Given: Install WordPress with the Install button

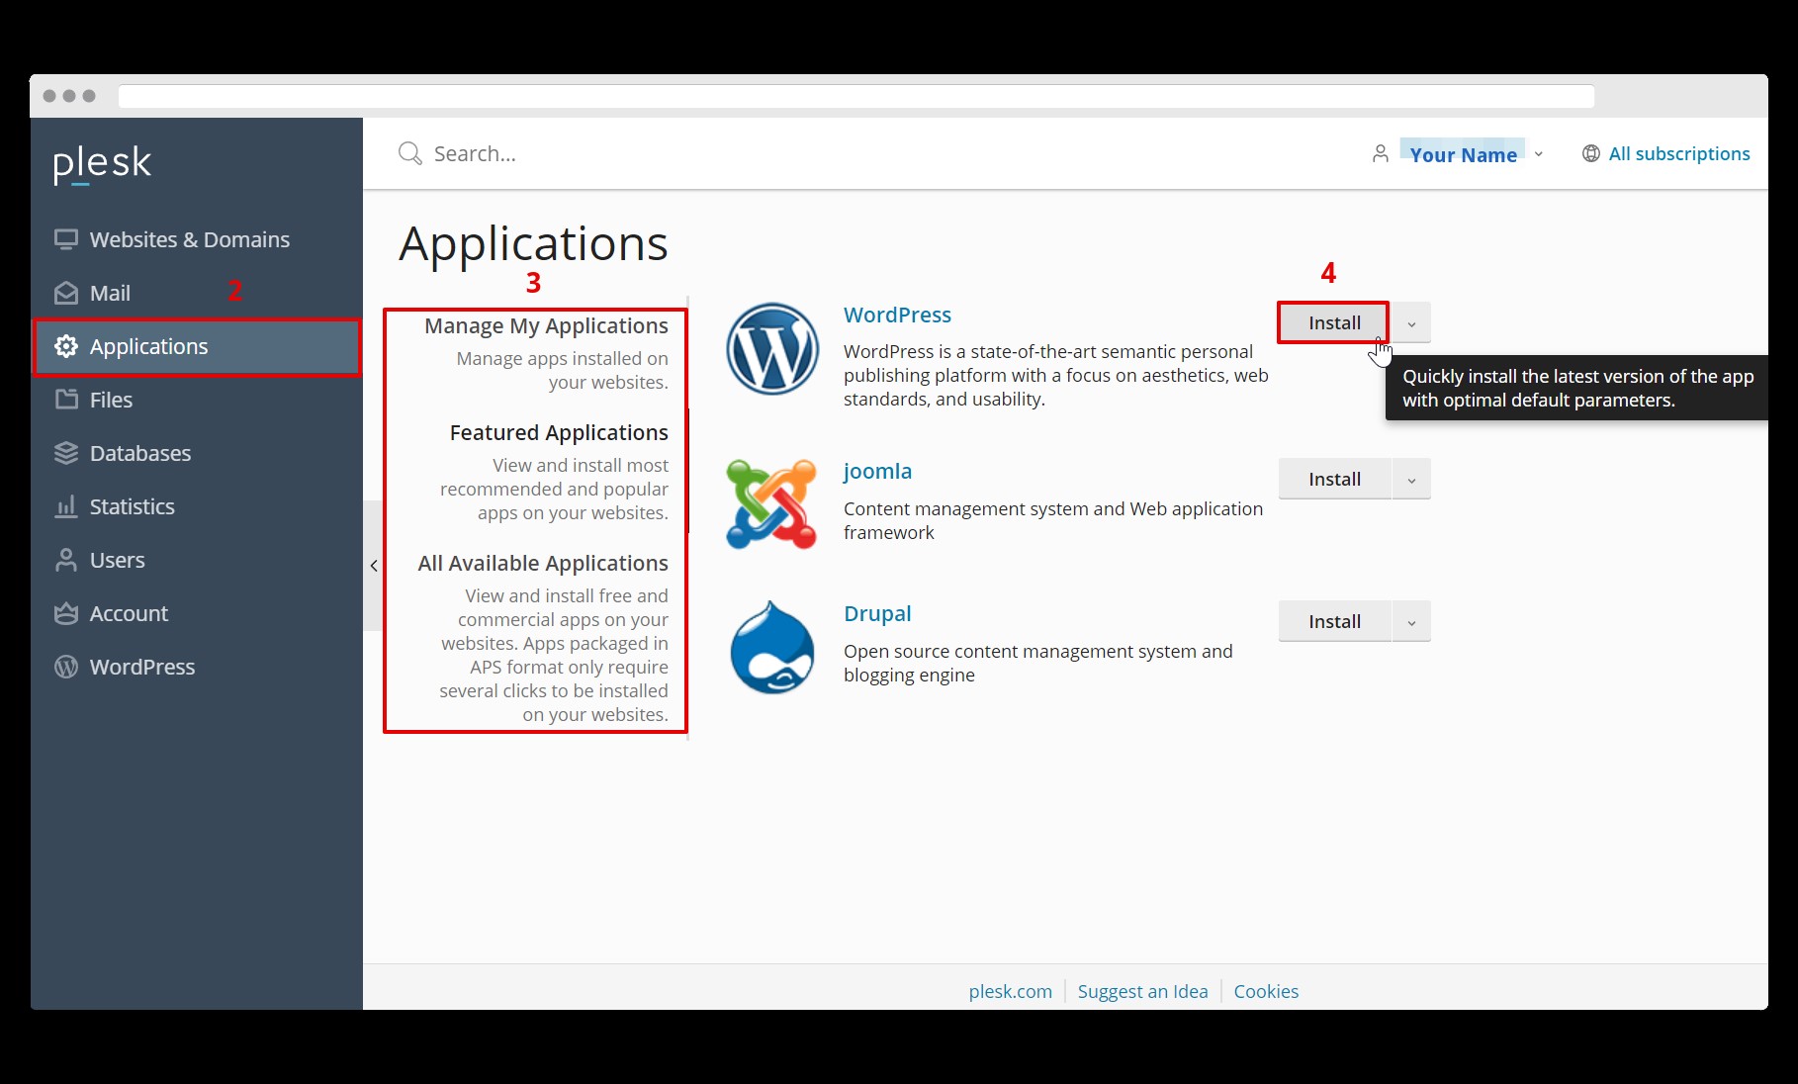Looking at the screenshot, I should [1334, 322].
